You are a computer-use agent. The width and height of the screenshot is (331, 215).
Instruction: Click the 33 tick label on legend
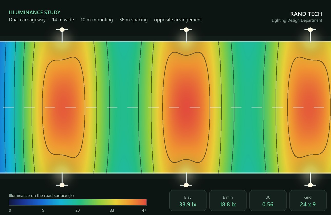tap(112, 210)
